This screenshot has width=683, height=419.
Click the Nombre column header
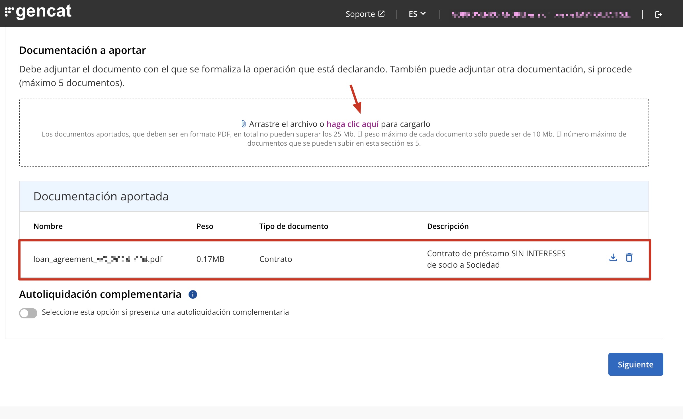(48, 226)
